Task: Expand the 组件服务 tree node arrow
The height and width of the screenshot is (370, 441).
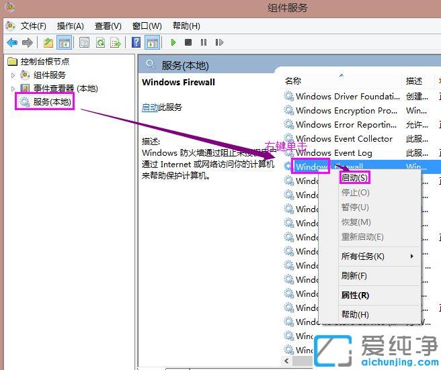Action: pyautogui.click(x=13, y=75)
